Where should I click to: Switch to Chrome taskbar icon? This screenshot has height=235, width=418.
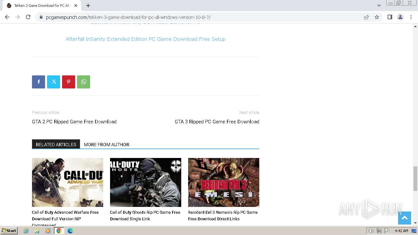coord(59,231)
